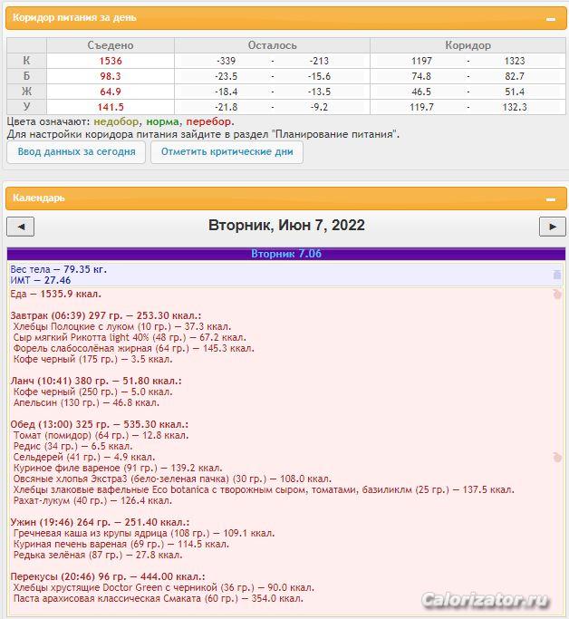Click the Вес тела 79.35 кг entry
Viewport: 569px width, 619px height.
tap(59, 269)
